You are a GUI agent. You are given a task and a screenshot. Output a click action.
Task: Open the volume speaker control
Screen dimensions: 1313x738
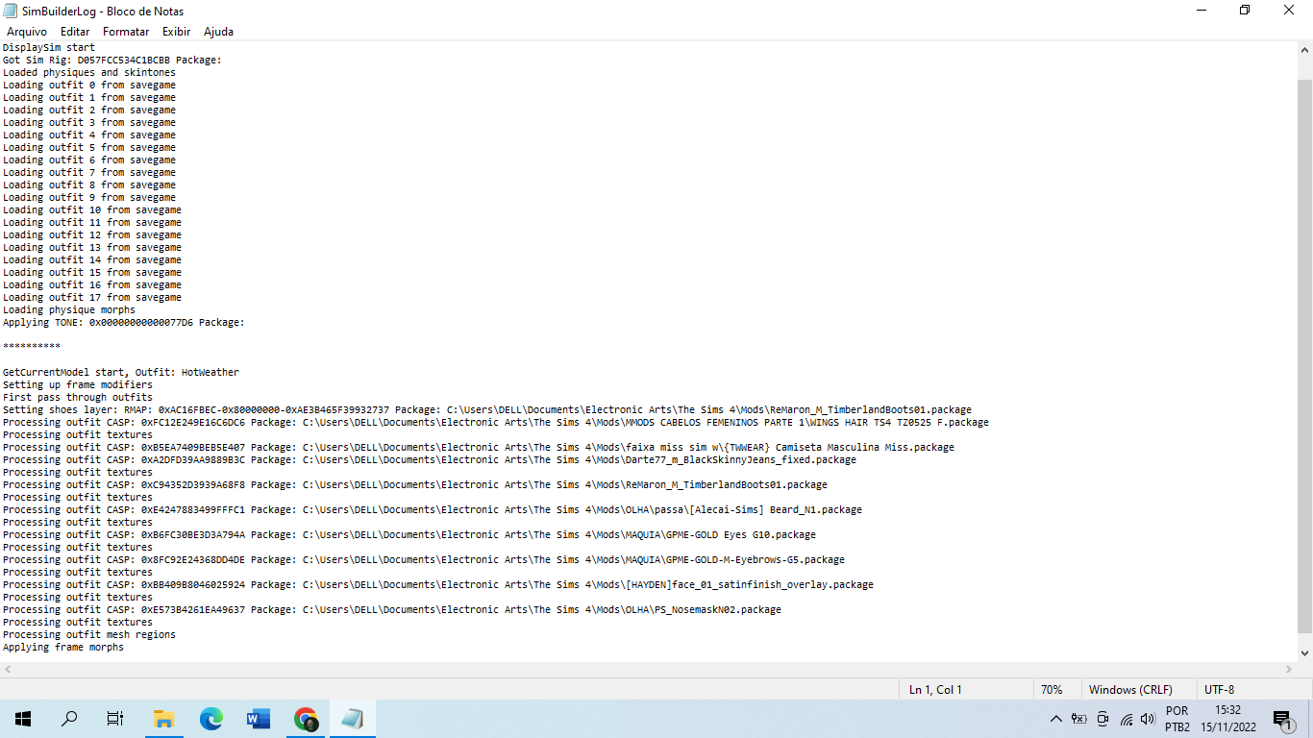[1148, 719]
